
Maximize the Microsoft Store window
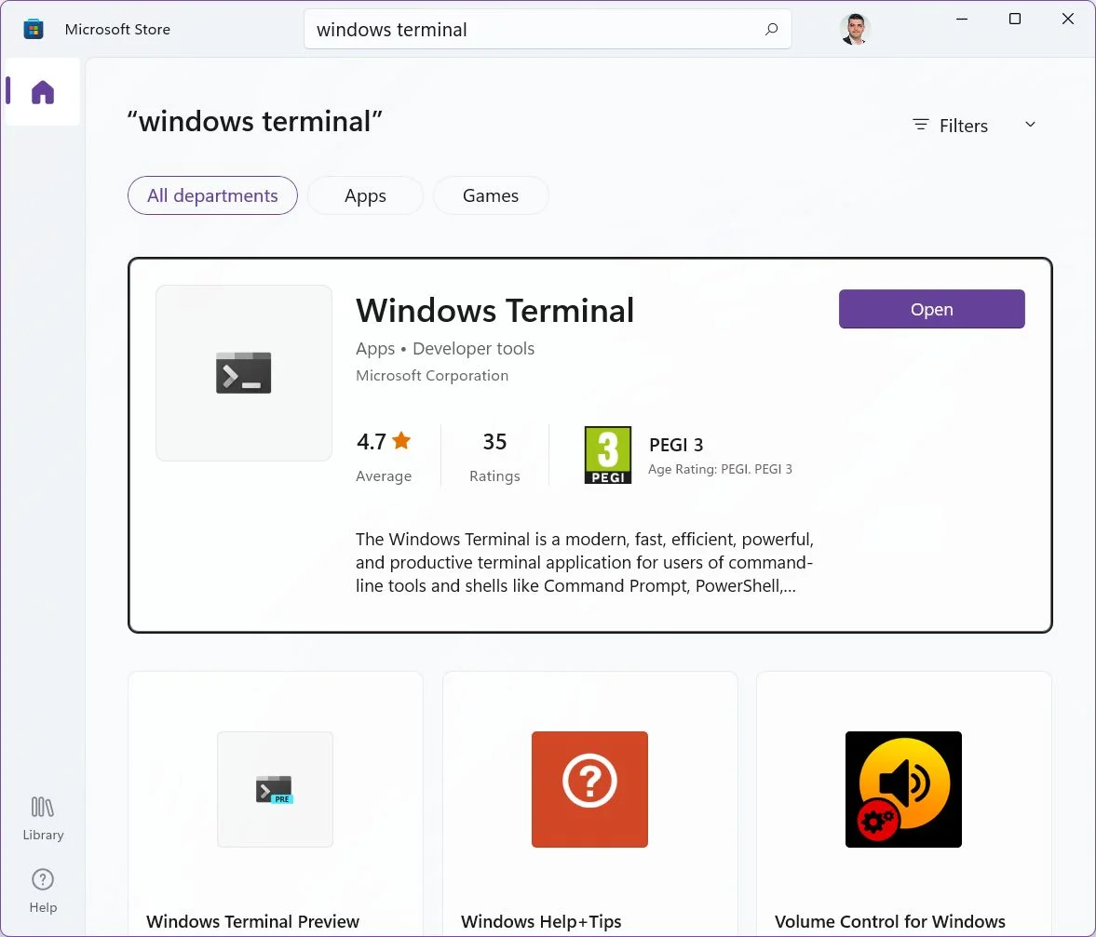click(1015, 19)
